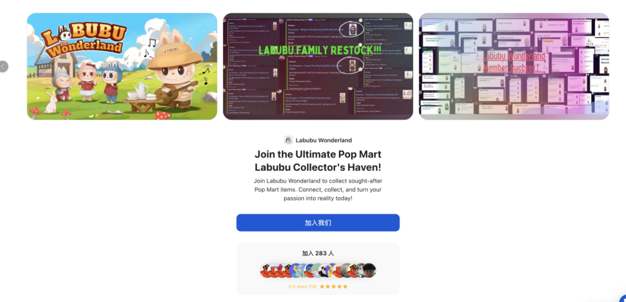
Task: Click the first red character avatar with hat
Action: pos(265,271)
